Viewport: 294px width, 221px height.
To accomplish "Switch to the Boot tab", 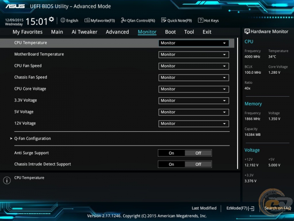I will [170, 32].
